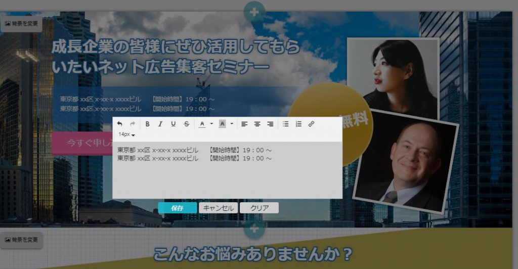Toggle bold formatting

[148, 124]
